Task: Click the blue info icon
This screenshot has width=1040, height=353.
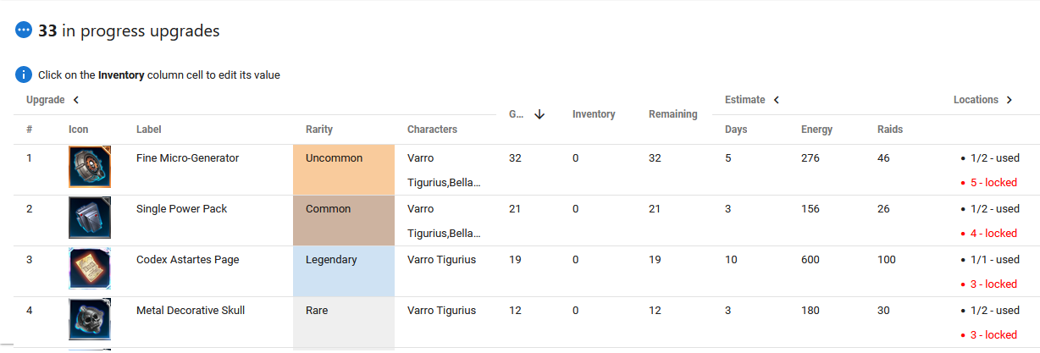Action: tap(24, 74)
